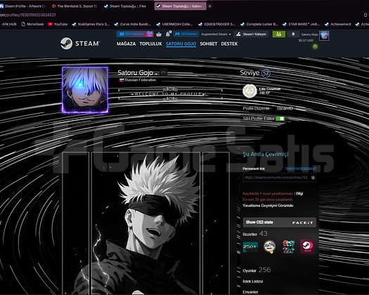Viewport: 369px width, 295px height.
Task: Click the round snowy mountain badge
Action: [269, 247]
